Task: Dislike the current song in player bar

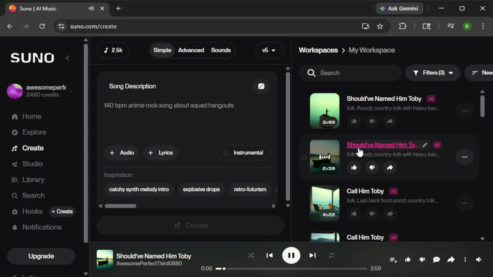Action: (x=422, y=260)
